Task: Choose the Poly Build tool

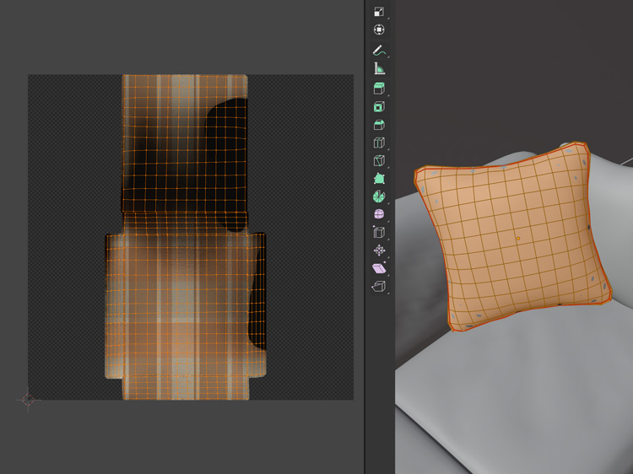Action: click(x=379, y=179)
